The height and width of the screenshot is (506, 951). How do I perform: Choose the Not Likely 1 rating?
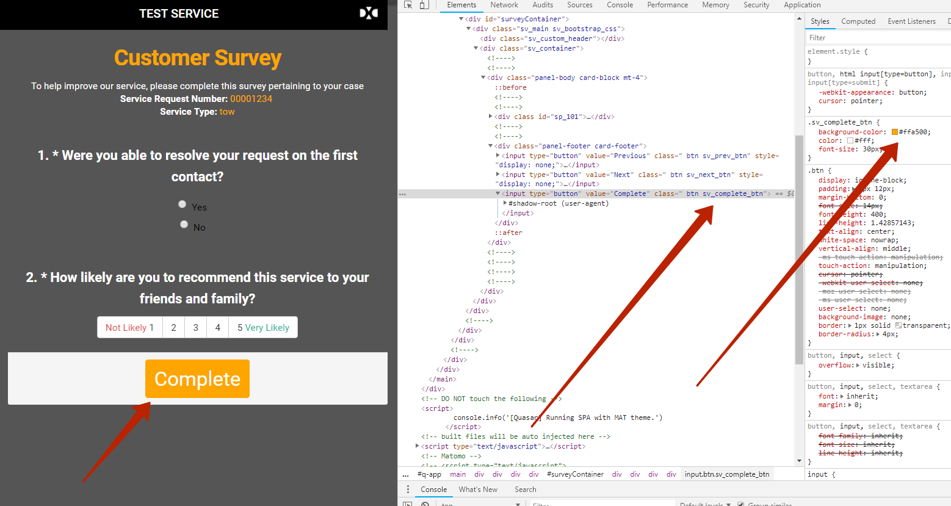click(x=129, y=327)
